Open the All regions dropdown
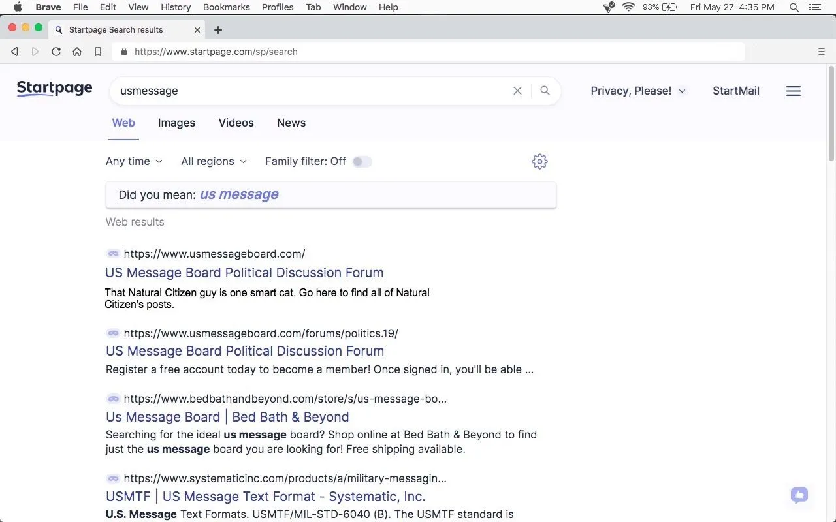The height and width of the screenshot is (522, 836). (x=214, y=161)
